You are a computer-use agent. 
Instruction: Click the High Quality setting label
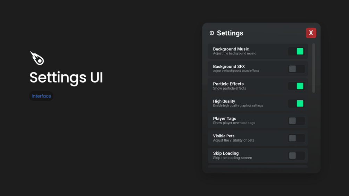(224, 101)
